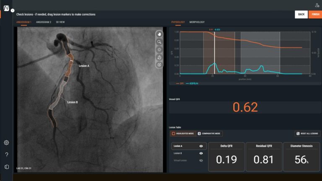Switch to the 3D View tab

point(60,22)
